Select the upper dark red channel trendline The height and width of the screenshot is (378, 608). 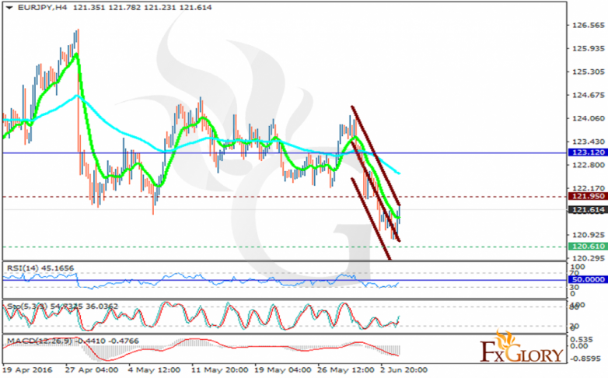[x=376, y=156]
